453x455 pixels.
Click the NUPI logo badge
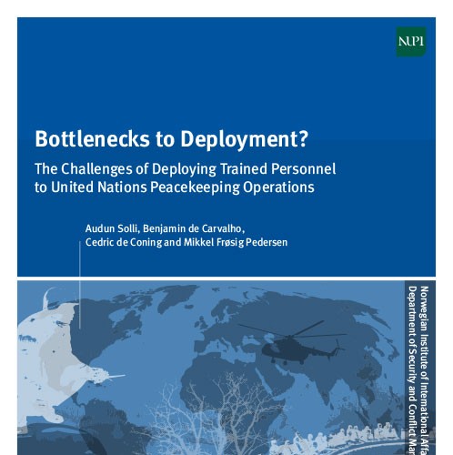411,42
